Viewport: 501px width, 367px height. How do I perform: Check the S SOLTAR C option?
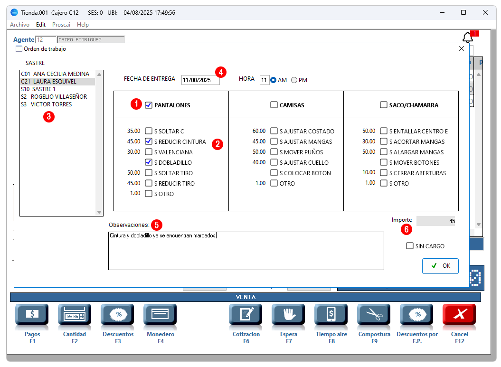click(x=149, y=131)
